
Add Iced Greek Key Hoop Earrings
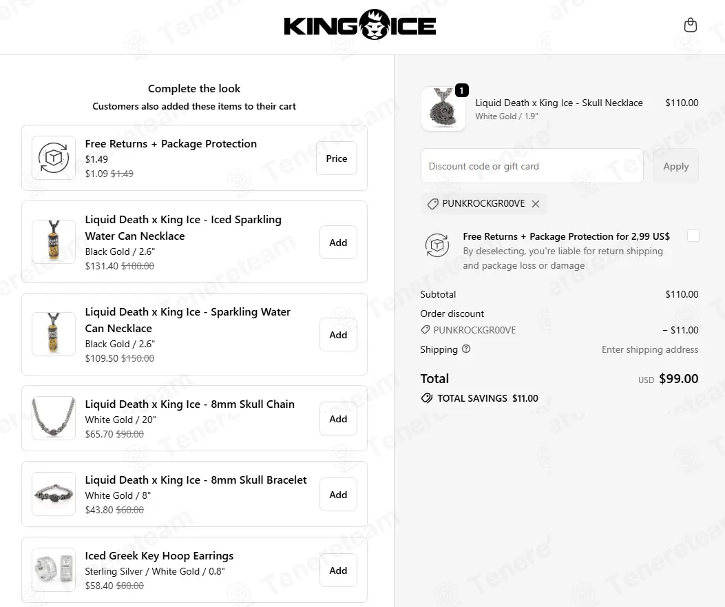pyautogui.click(x=338, y=570)
